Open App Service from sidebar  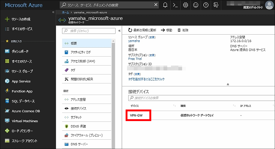click(18, 81)
